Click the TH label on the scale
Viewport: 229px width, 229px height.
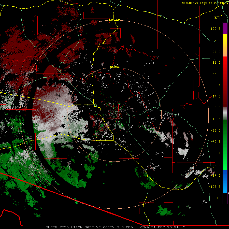[219, 198]
